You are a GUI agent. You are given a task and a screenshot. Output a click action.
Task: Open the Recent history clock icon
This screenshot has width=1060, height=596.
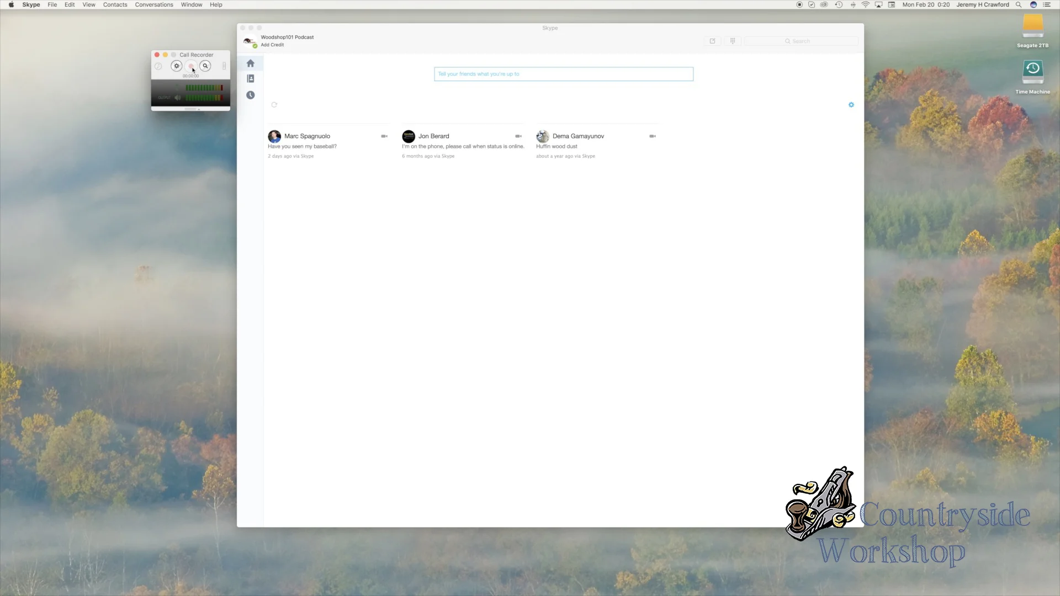click(250, 95)
